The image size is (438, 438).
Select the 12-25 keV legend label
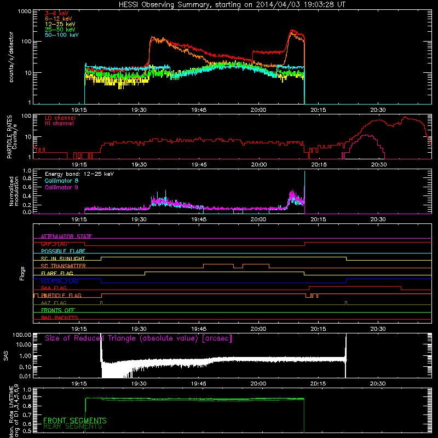click(x=60, y=24)
